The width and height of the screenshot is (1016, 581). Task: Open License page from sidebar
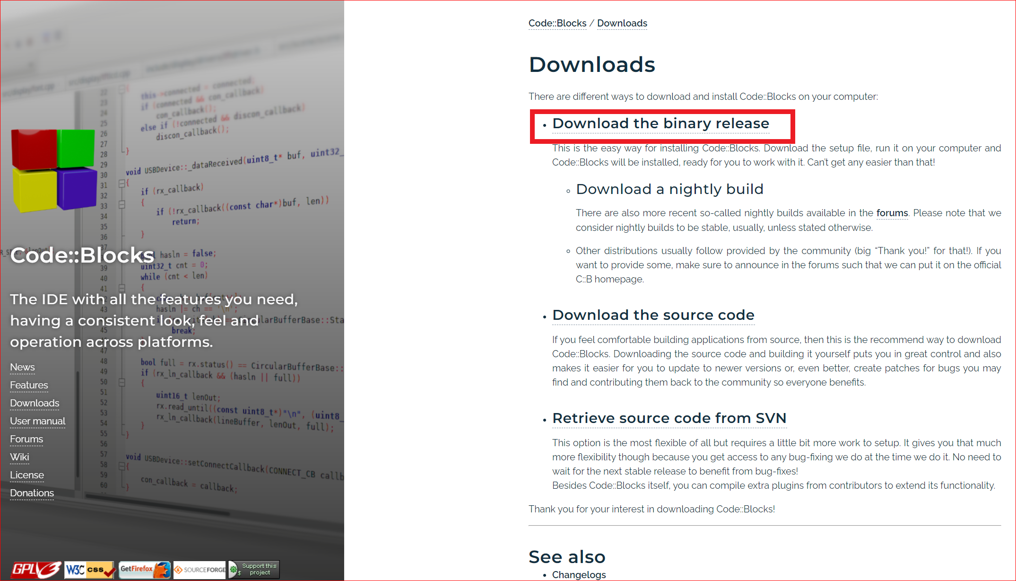27,475
